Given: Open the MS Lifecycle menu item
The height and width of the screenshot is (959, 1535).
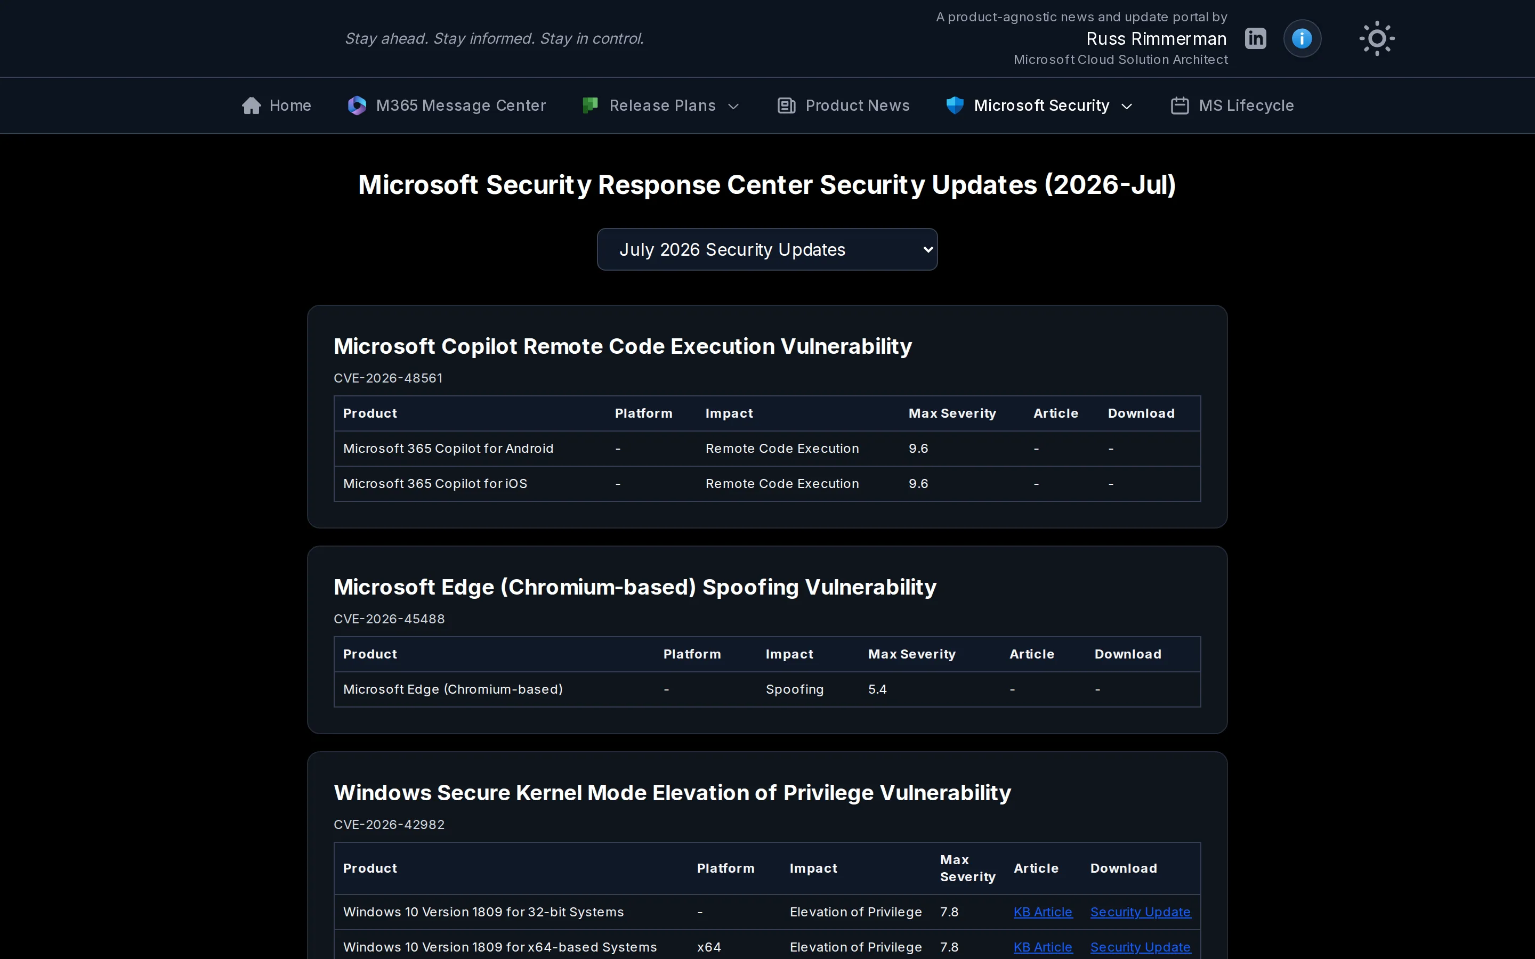Looking at the screenshot, I should point(1232,105).
